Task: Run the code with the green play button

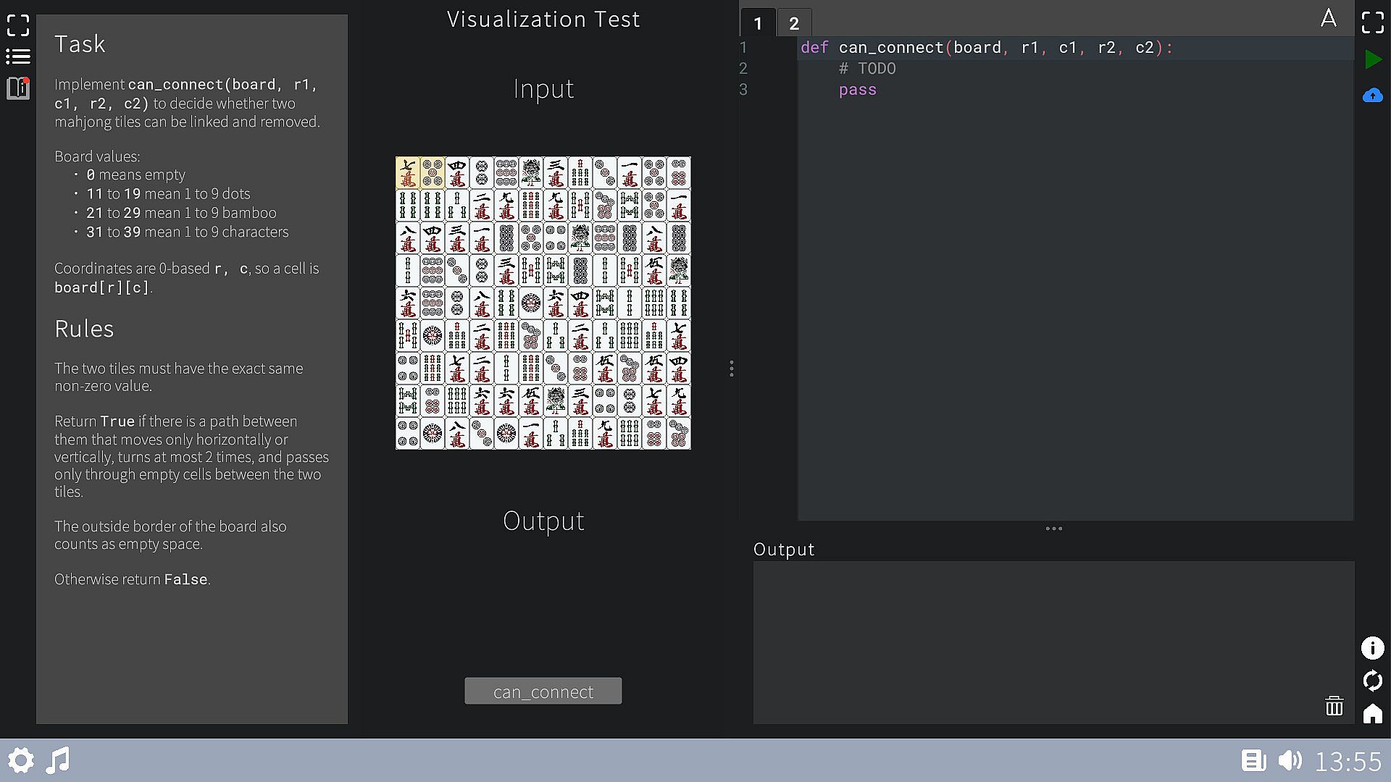Action: coord(1372,59)
